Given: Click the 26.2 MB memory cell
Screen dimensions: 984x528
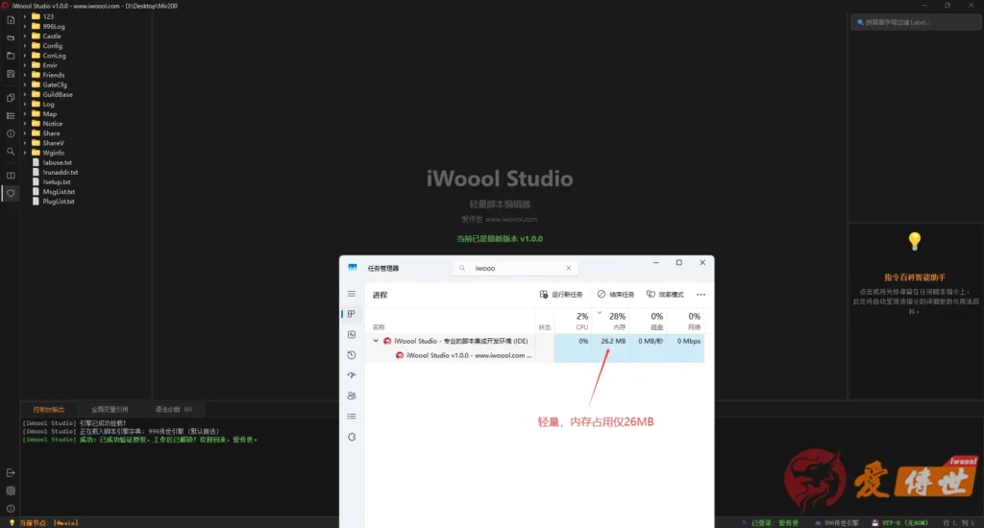Looking at the screenshot, I should 612,341.
